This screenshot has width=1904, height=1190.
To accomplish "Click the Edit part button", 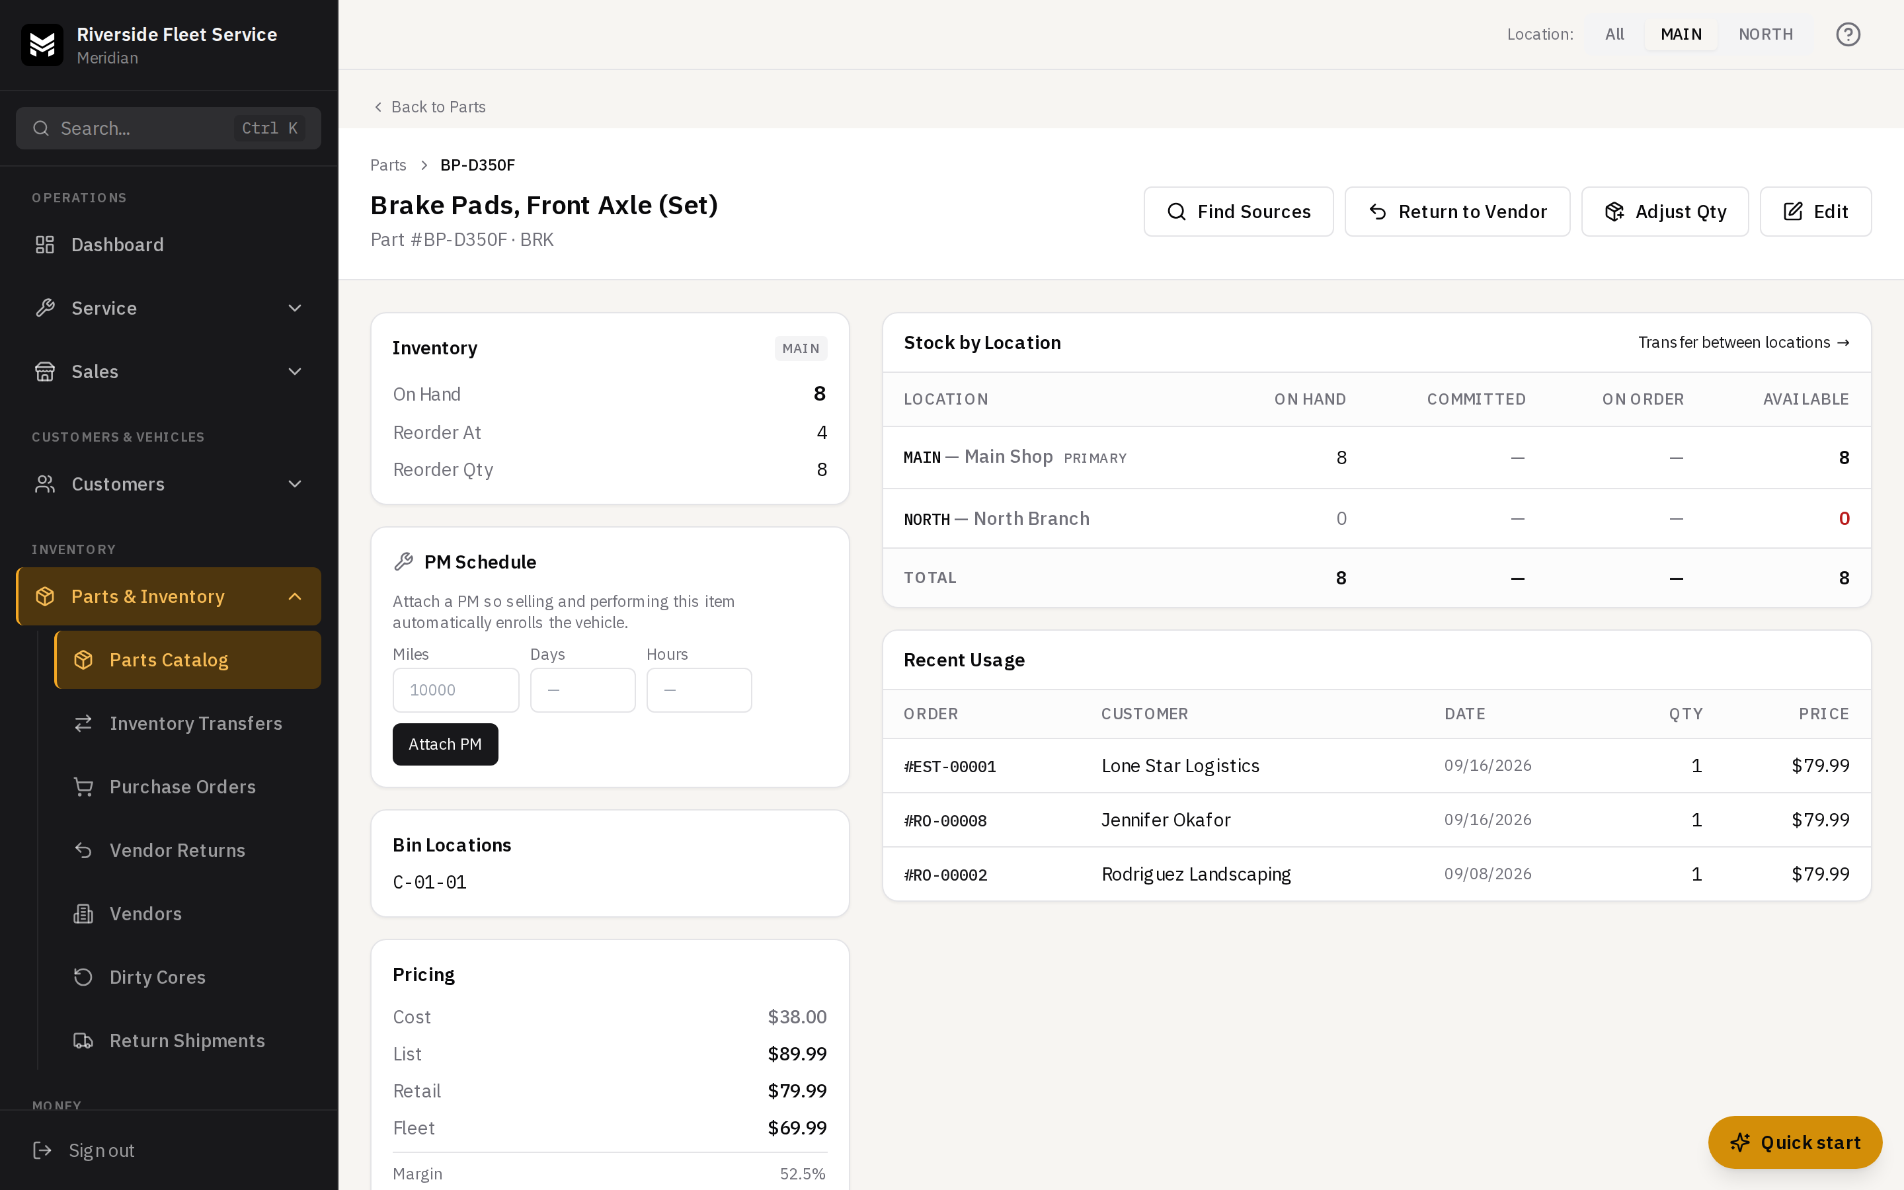I will [x=1815, y=212].
